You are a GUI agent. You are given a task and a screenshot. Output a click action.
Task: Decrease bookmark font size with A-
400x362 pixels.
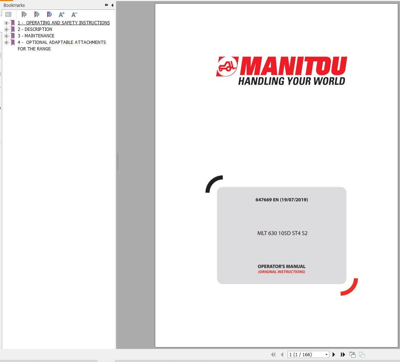pyautogui.click(x=74, y=15)
